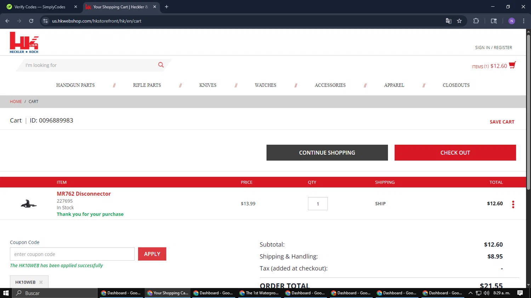This screenshot has height=298, width=531.
Task: Reload the page
Action: pos(31,21)
